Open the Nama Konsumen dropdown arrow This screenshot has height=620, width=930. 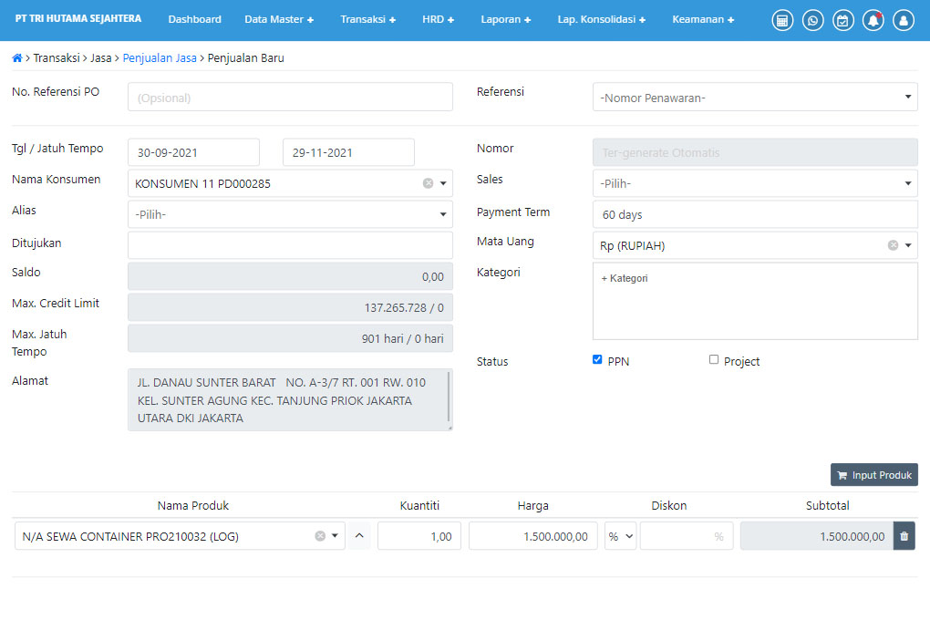click(x=443, y=183)
